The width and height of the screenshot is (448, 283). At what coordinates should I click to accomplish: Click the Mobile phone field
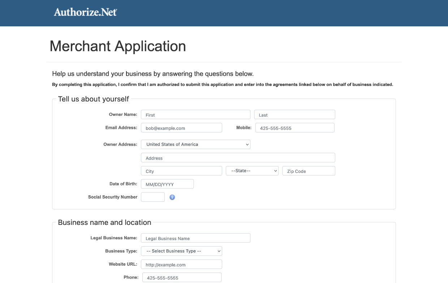[x=294, y=127]
